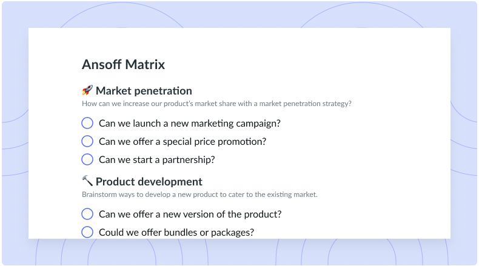Click the 'Brainstorm ways to develop' description text
This screenshot has height=266, width=479.
pyautogui.click(x=199, y=195)
